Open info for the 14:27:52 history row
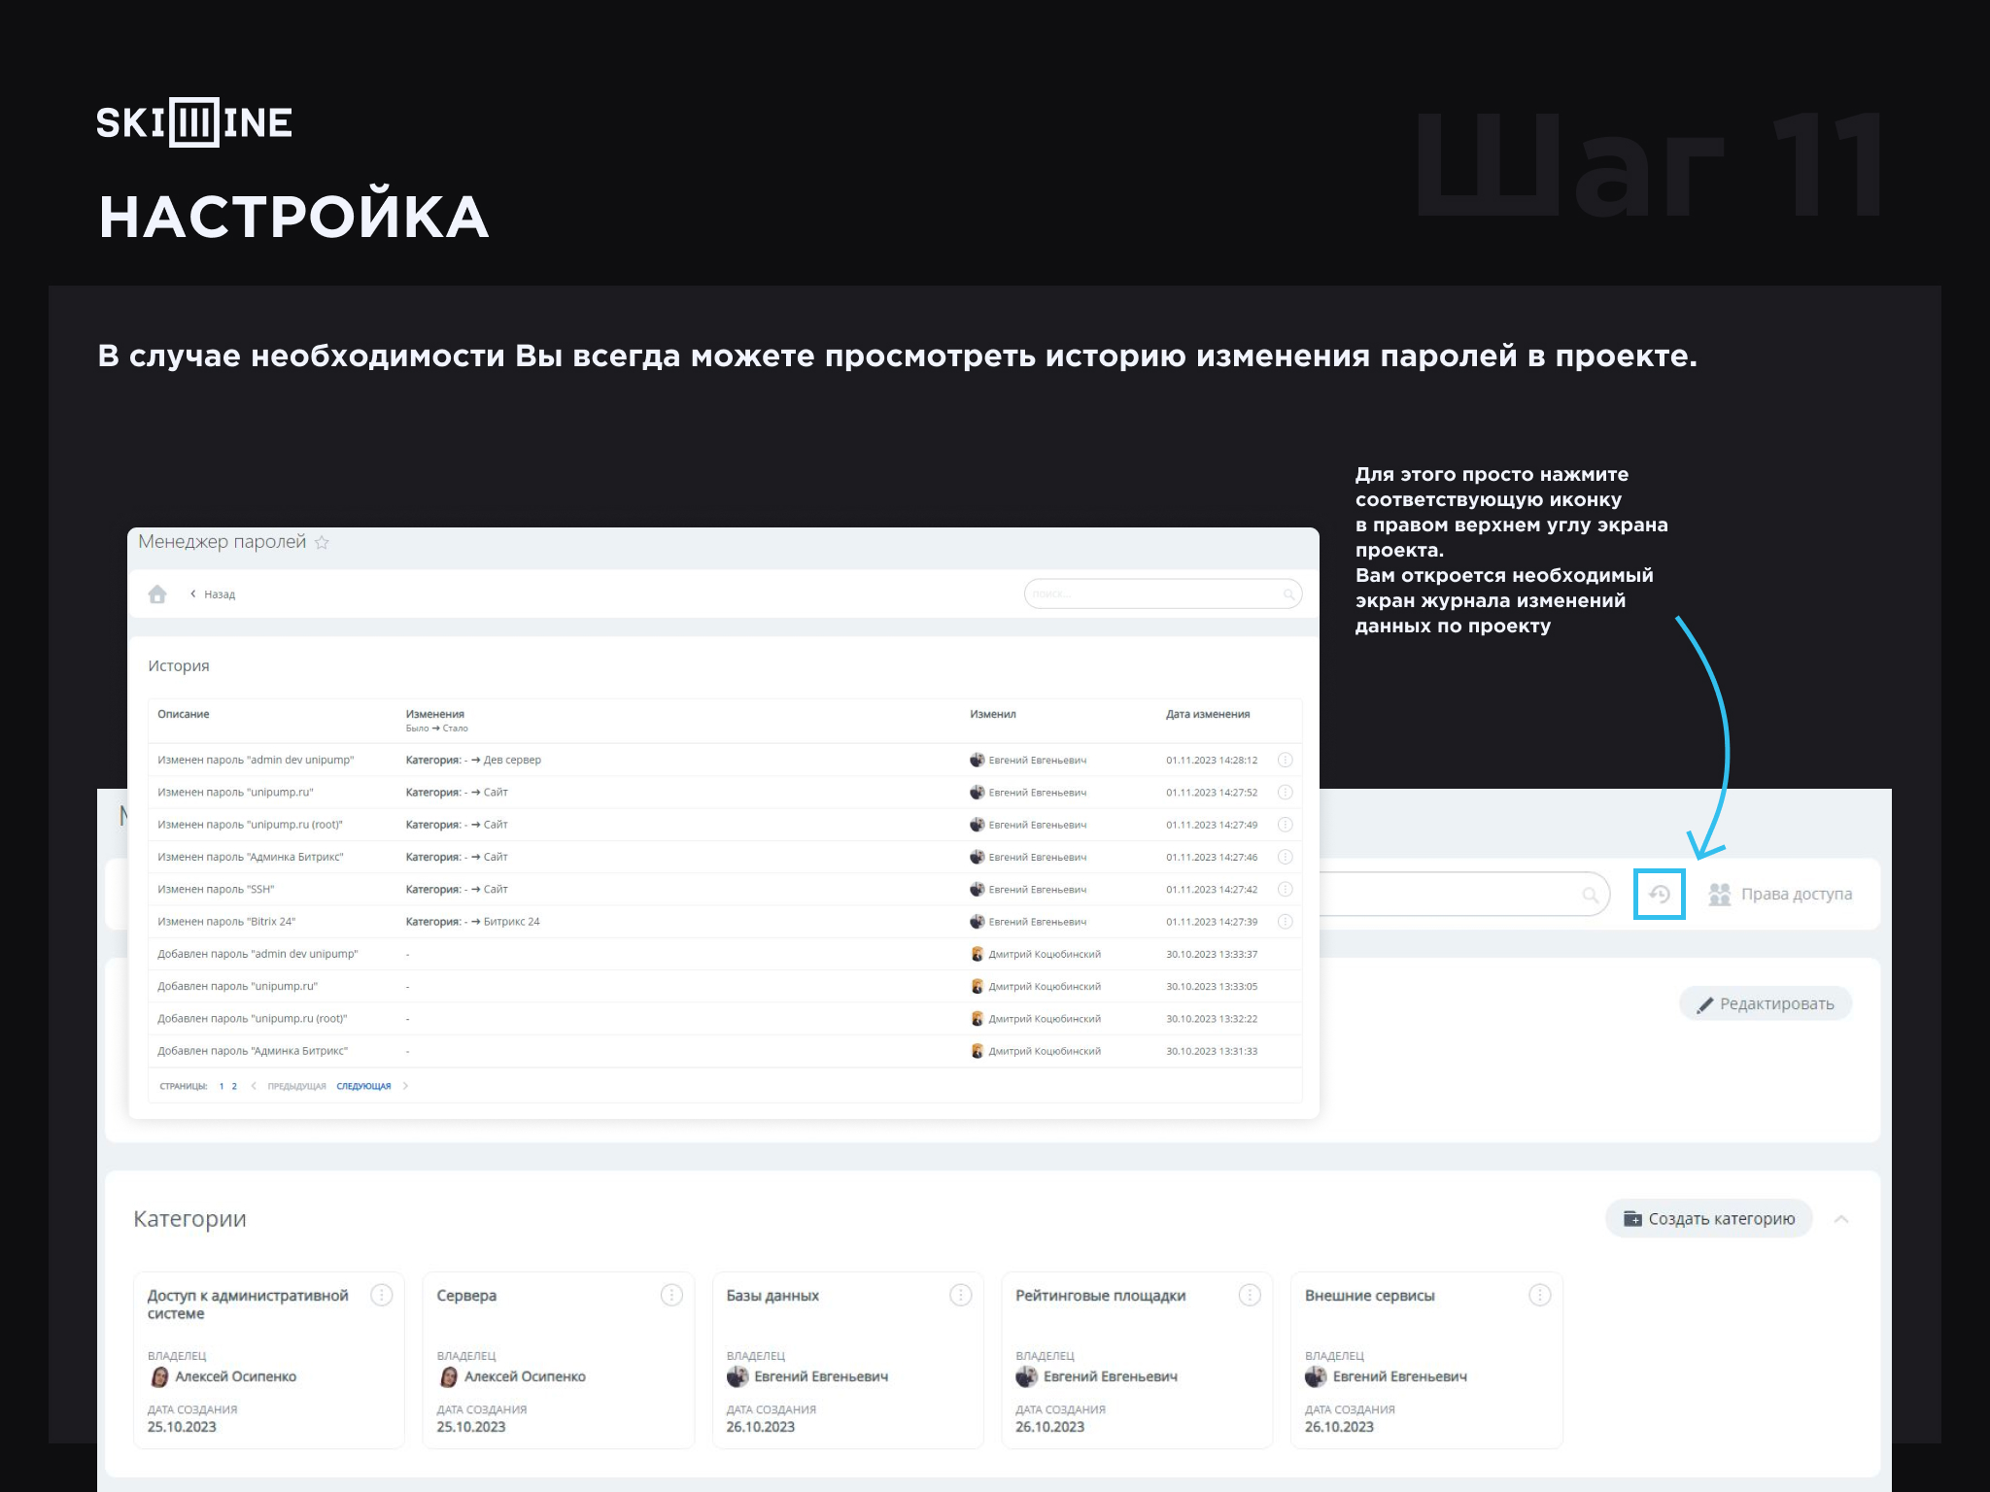The image size is (1990, 1492). [1285, 792]
